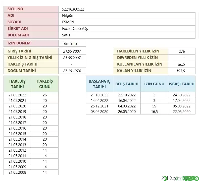Screen dimensions: 199x181
Task: Select leave start date 25.12.2021
Action: click(x=99, y=106)
